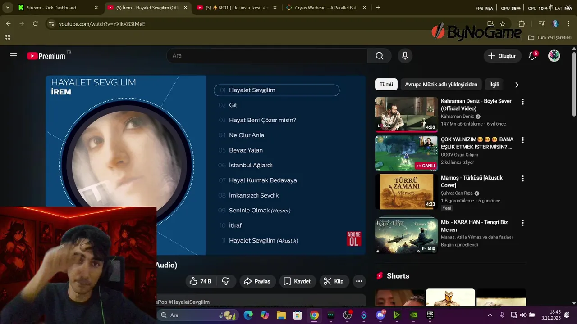Start voice search with the microphone icon

click(405, 56)
